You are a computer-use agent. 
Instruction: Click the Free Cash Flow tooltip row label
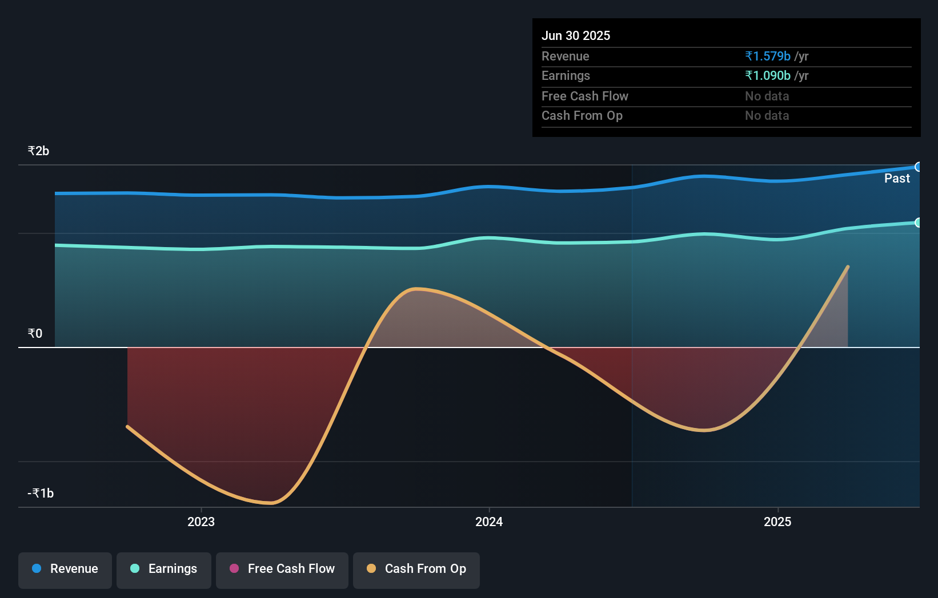coord(585,96)
